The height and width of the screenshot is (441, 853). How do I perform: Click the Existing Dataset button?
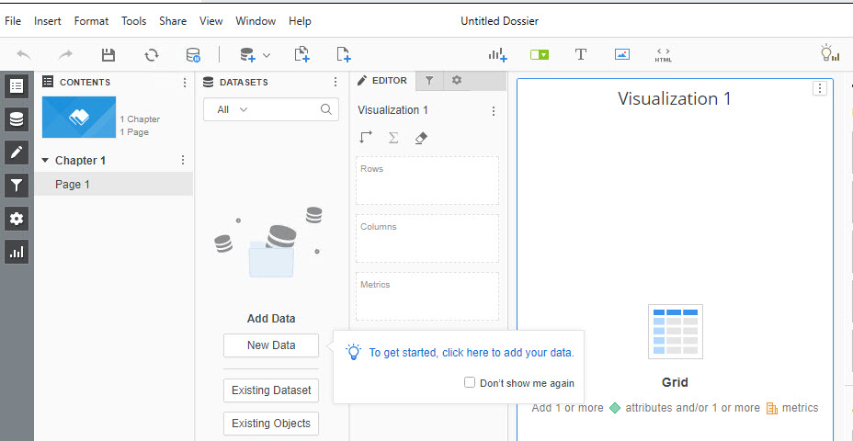(271, 390)
